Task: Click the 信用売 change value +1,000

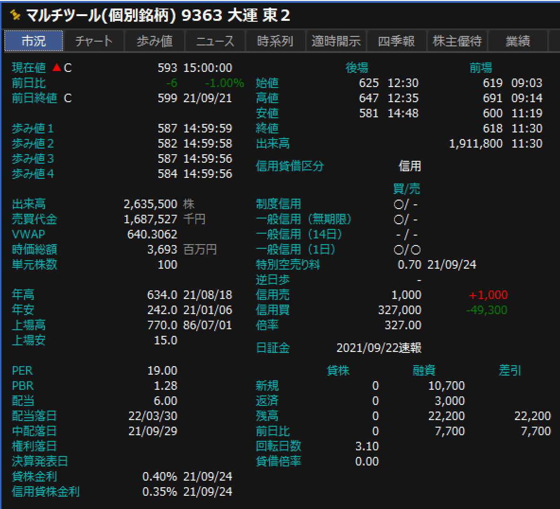Action: pos(488,295)
